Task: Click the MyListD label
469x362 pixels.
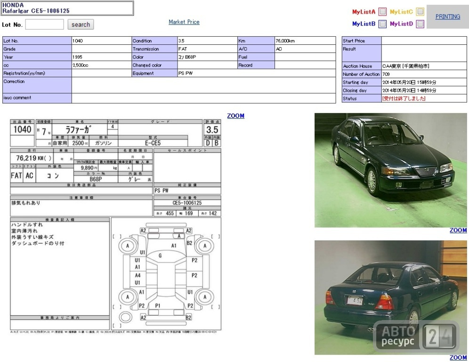Action: point(401,24)
